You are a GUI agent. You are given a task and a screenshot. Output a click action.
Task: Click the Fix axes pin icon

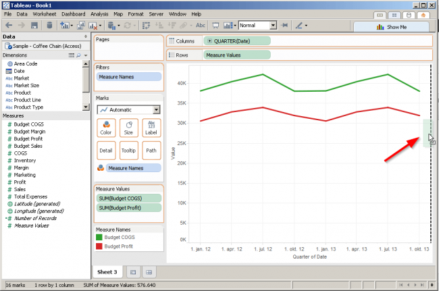pyautogui.click(x=285, y=25)
